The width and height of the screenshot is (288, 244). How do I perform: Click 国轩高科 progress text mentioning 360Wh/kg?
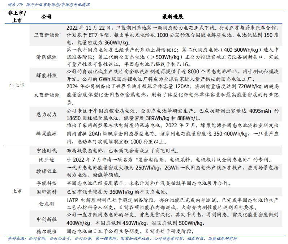point(117,192)
